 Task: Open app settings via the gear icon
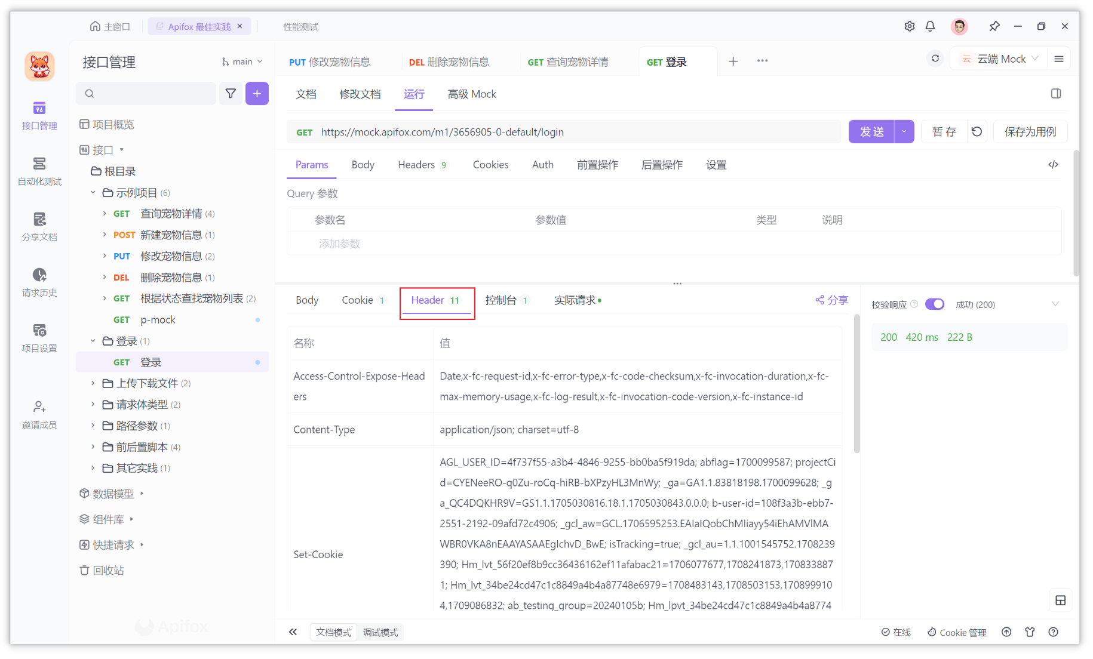click(x=909, y=26)
